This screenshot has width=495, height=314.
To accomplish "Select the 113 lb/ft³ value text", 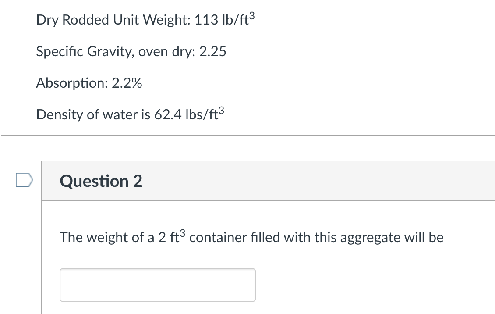I will (223, 19).
